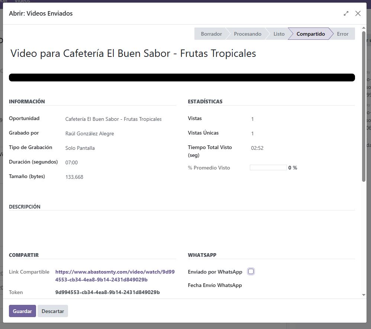The width and height of the screenshot is (371, 329).
Task: Close the Videos Enviados dialog
Action: click(358, 13)
